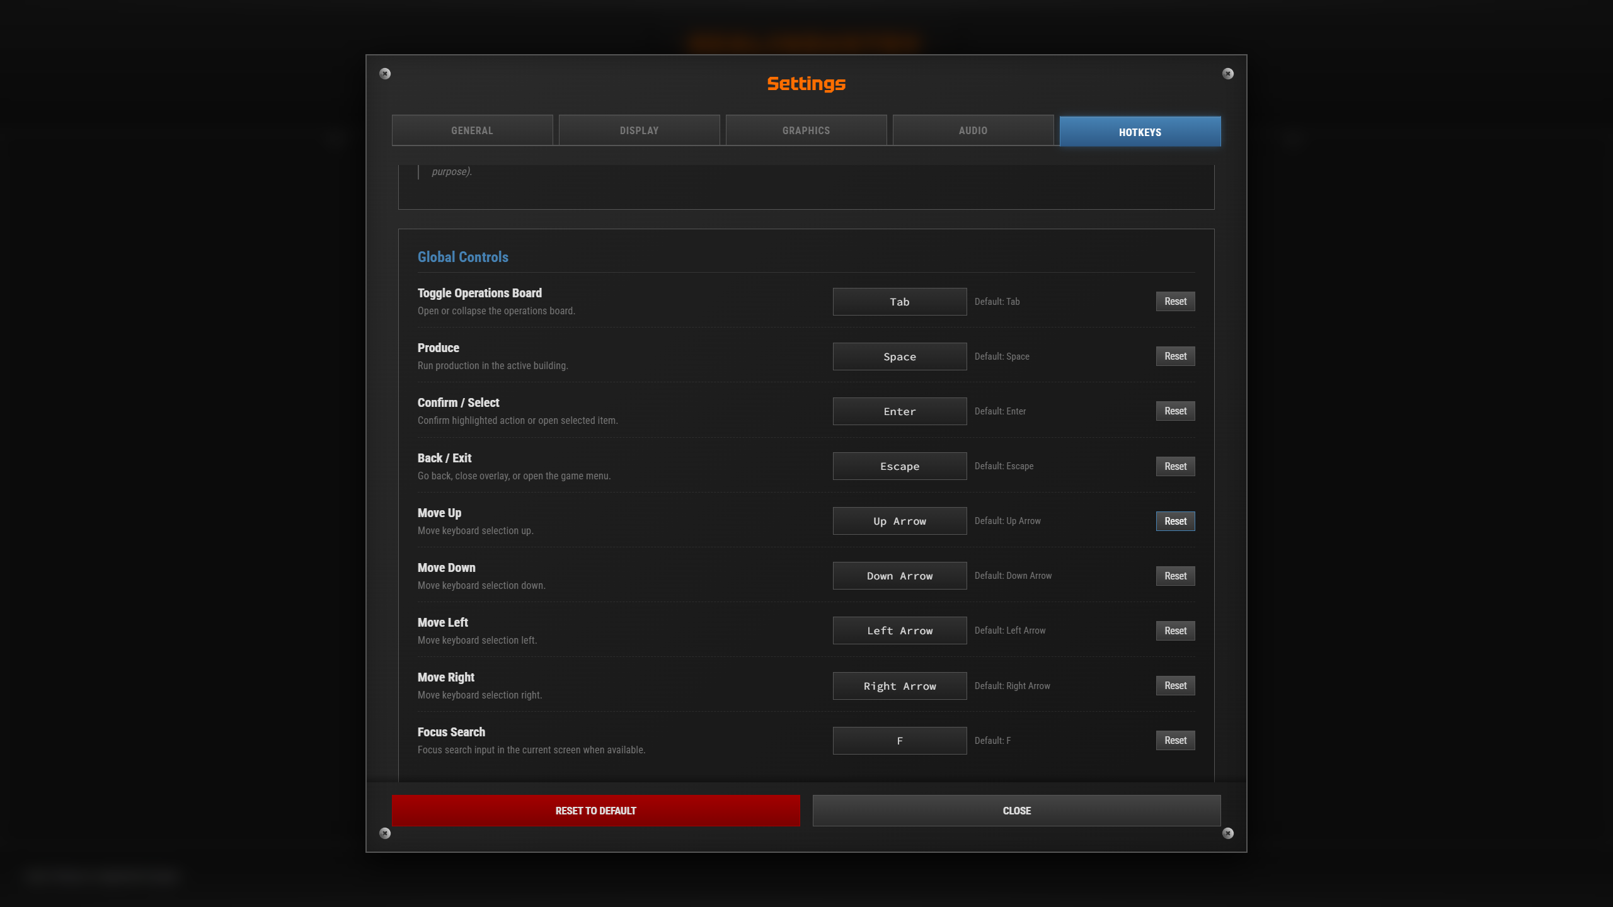Click the Settings title heading
Screen dimensions: 1613x907
(x=806, y=84)
